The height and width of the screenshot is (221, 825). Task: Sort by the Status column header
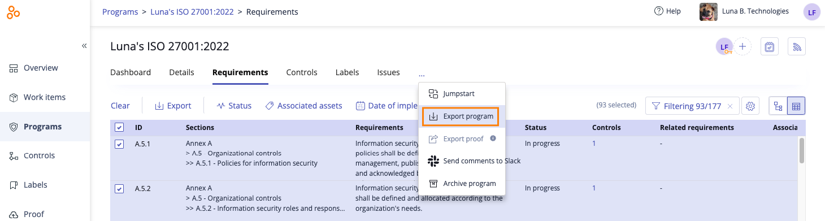tap(536, 128)
